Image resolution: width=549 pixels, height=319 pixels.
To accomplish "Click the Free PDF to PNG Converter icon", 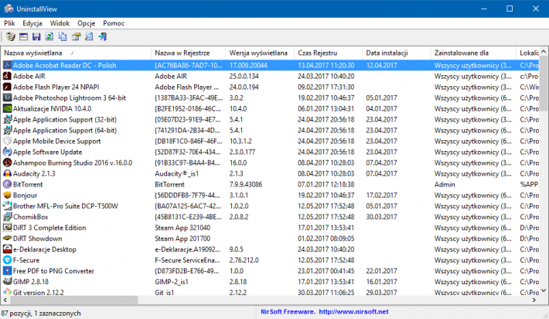I will click(x=7, y=271).
